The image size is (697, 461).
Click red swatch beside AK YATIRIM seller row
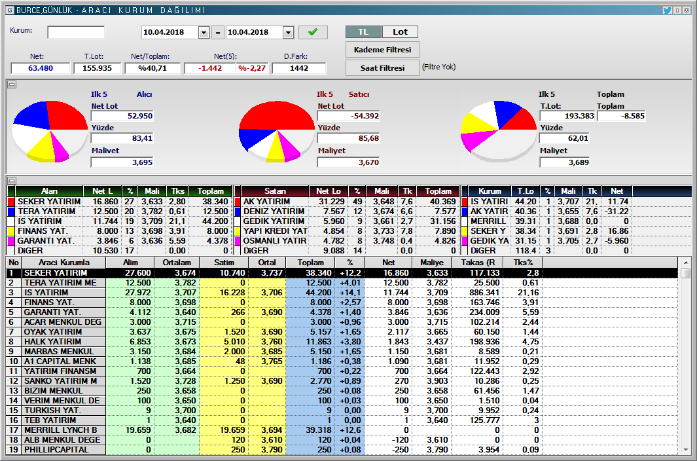(238, 202)
